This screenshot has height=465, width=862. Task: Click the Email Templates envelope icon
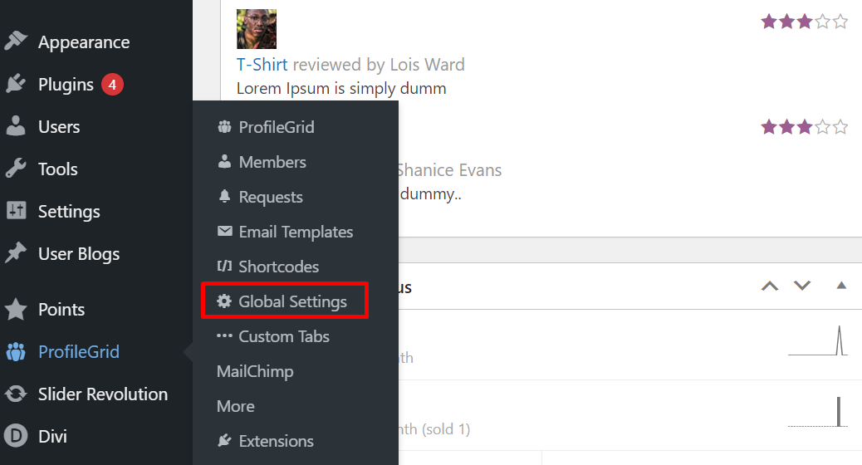click(225, 231)
